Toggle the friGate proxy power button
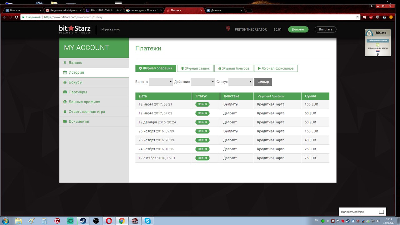Image resolution: width=400 pixels, height=225 pixels. 378,45
